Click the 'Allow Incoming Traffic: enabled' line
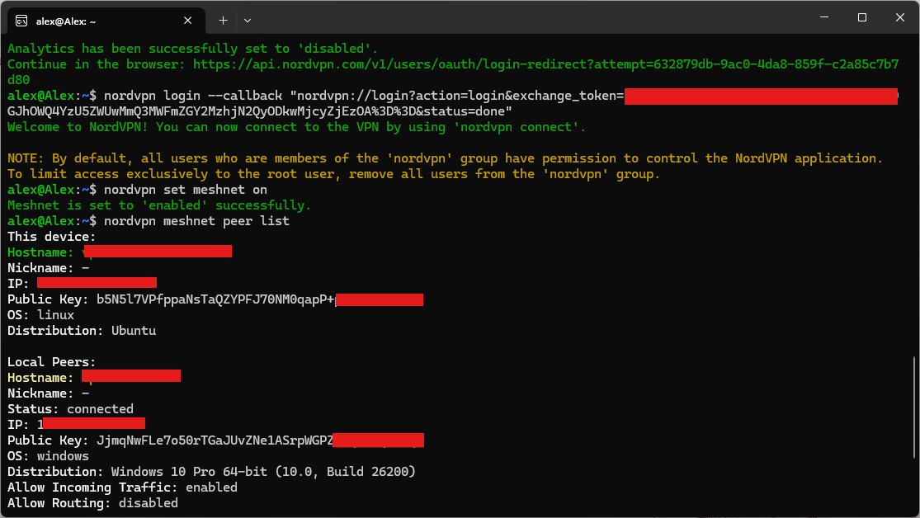 (122, 487)
